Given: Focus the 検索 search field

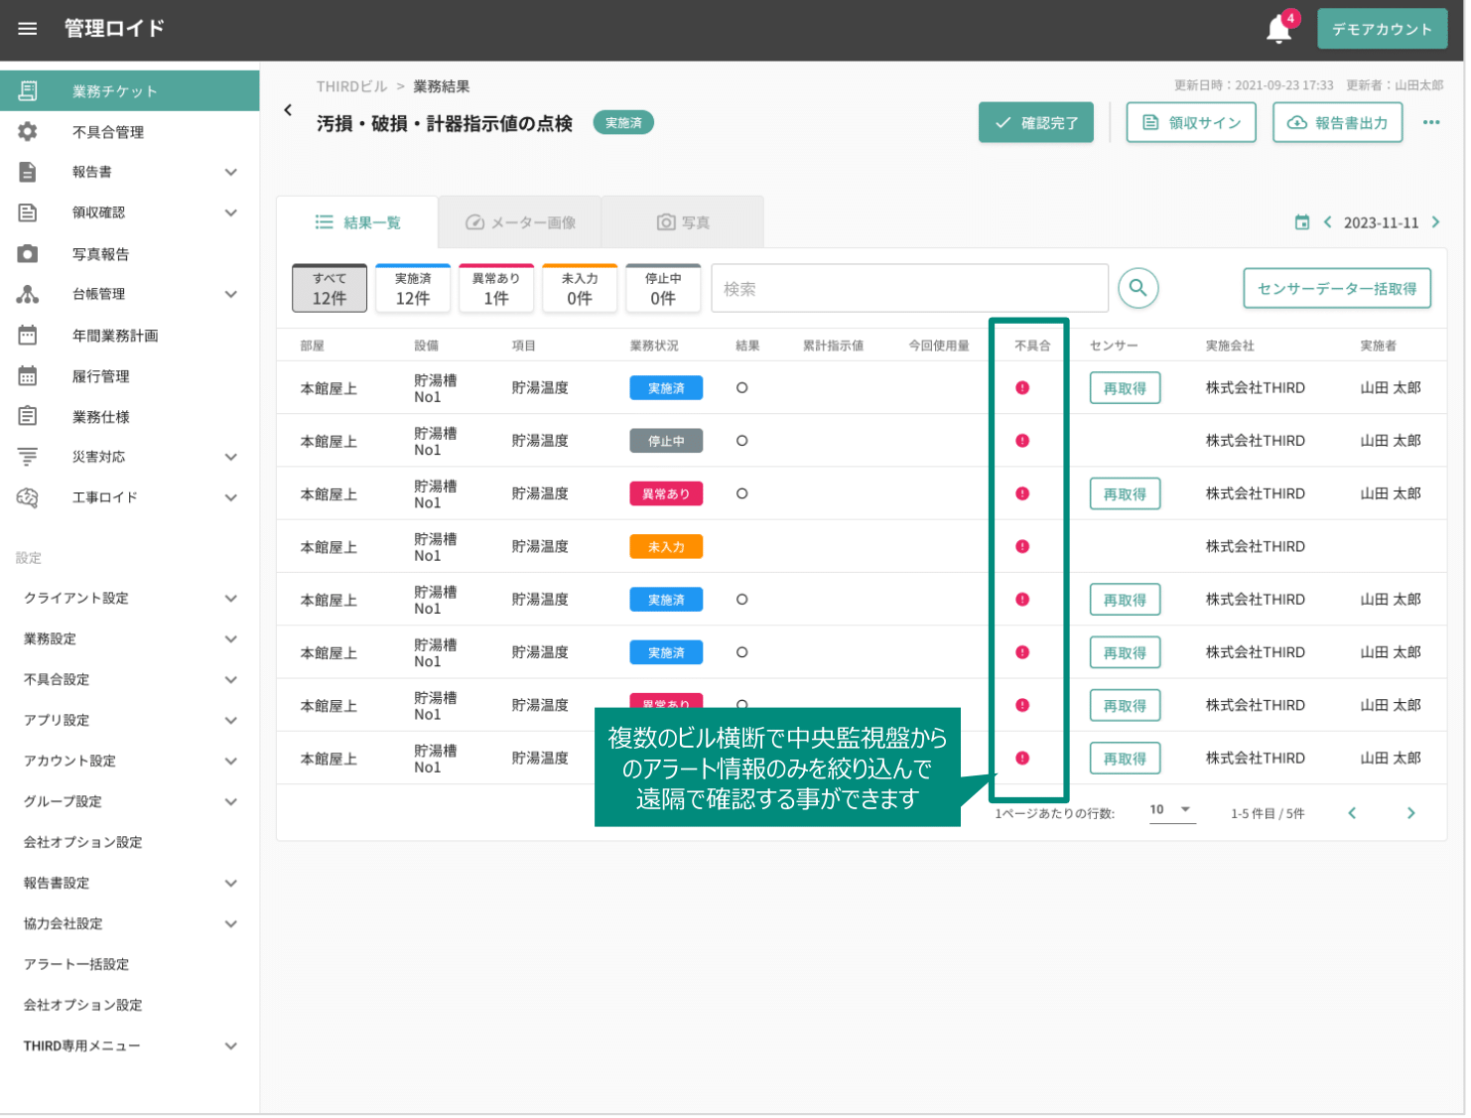Looking at the screenshot, I should click(909, 288).
